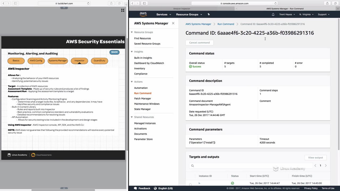Open the notifications bell

pyautogui.click(x=273, y=14)
